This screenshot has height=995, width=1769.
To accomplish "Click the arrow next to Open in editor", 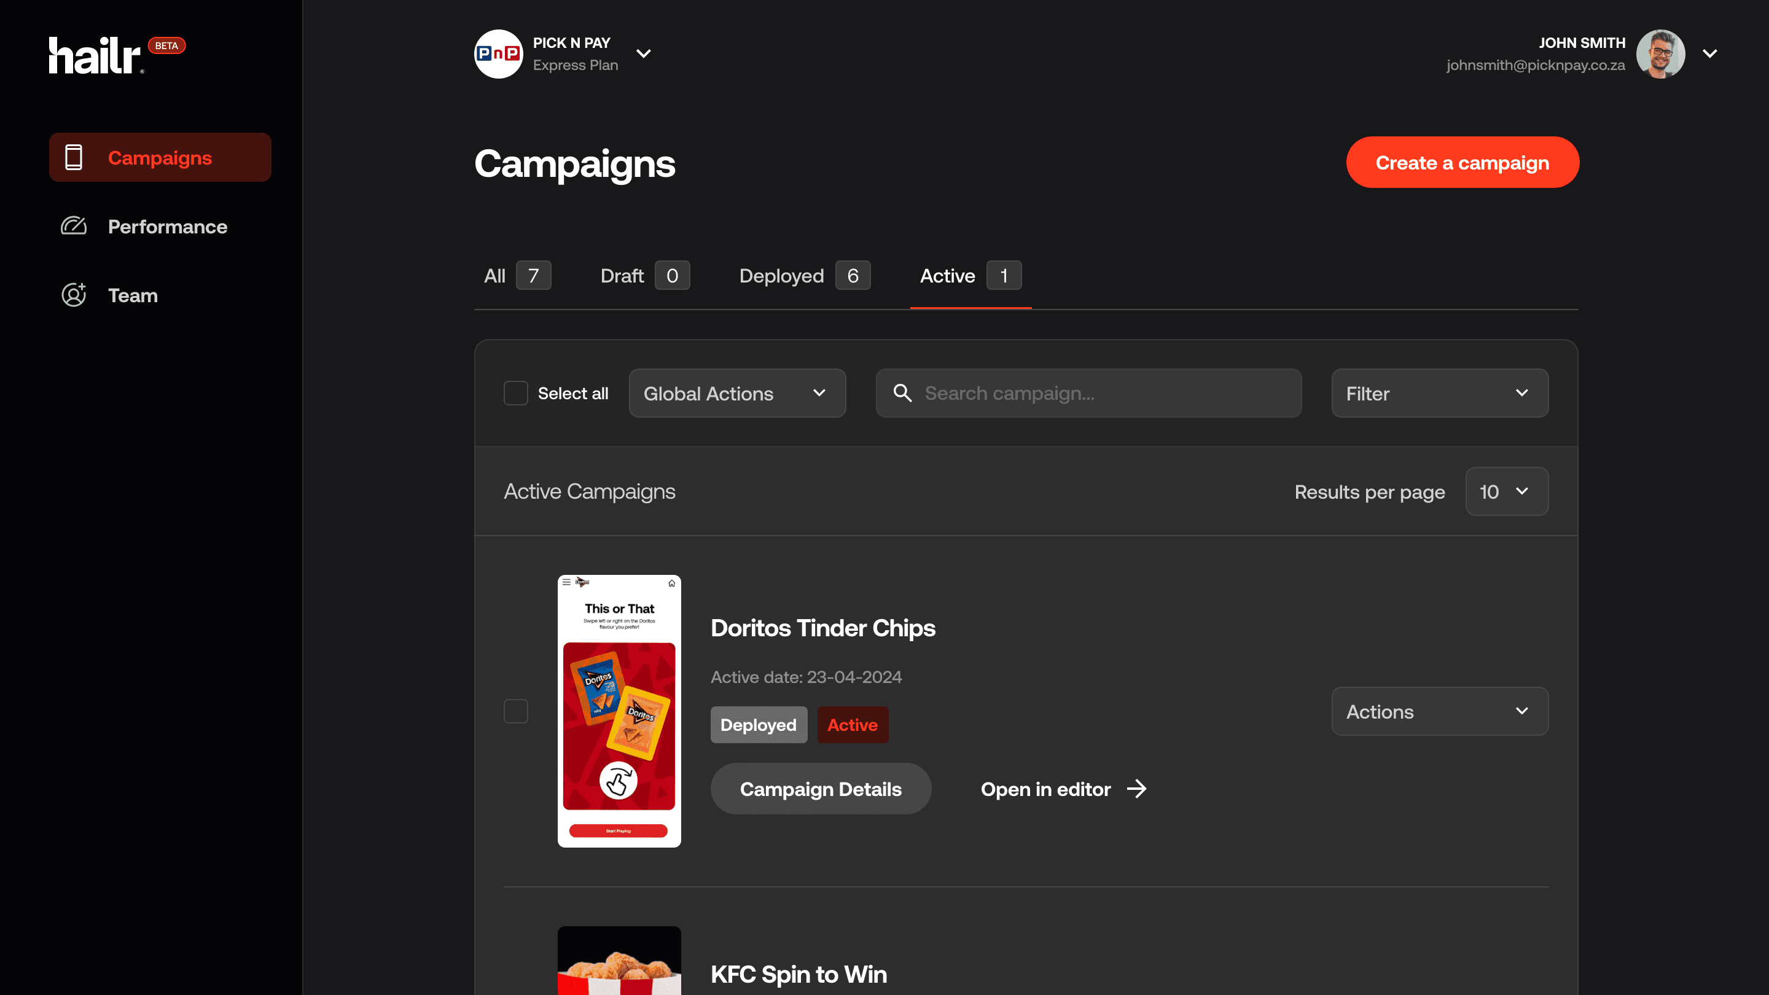I will pos(1136,788).
